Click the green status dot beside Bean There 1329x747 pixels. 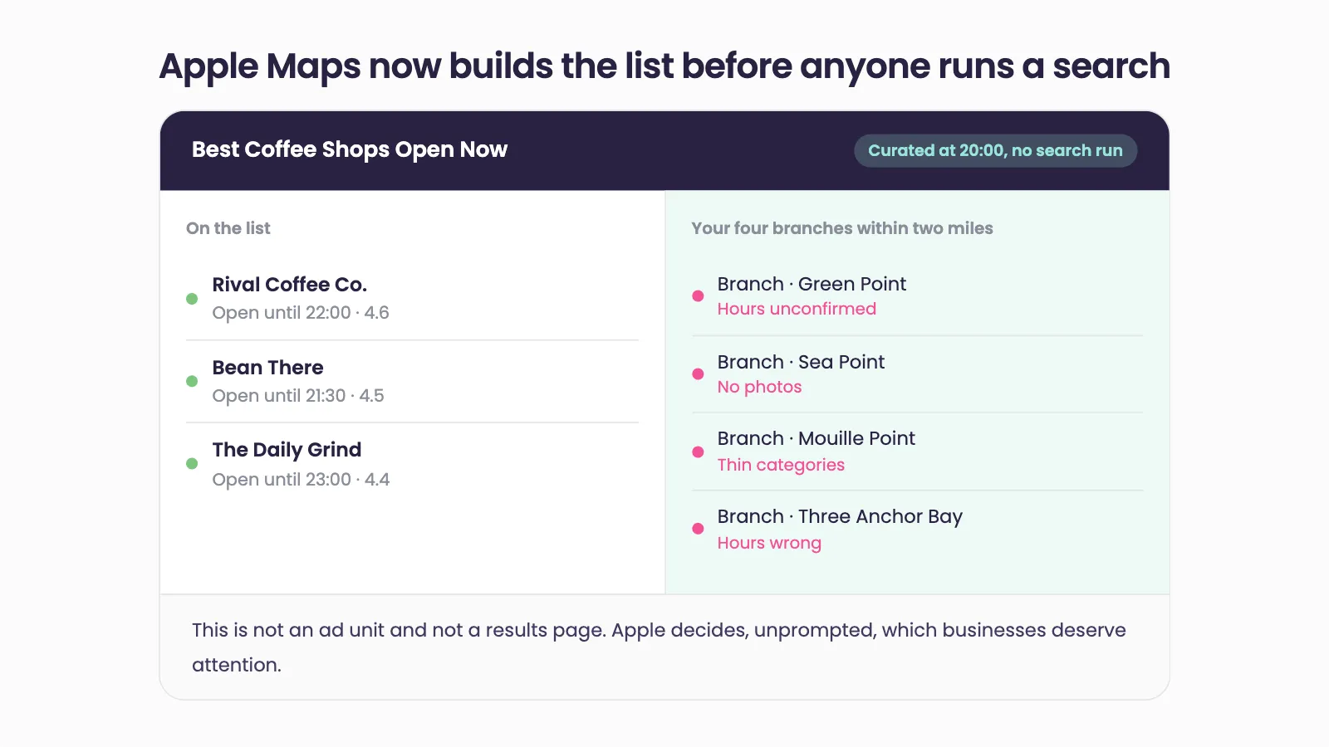192,381
